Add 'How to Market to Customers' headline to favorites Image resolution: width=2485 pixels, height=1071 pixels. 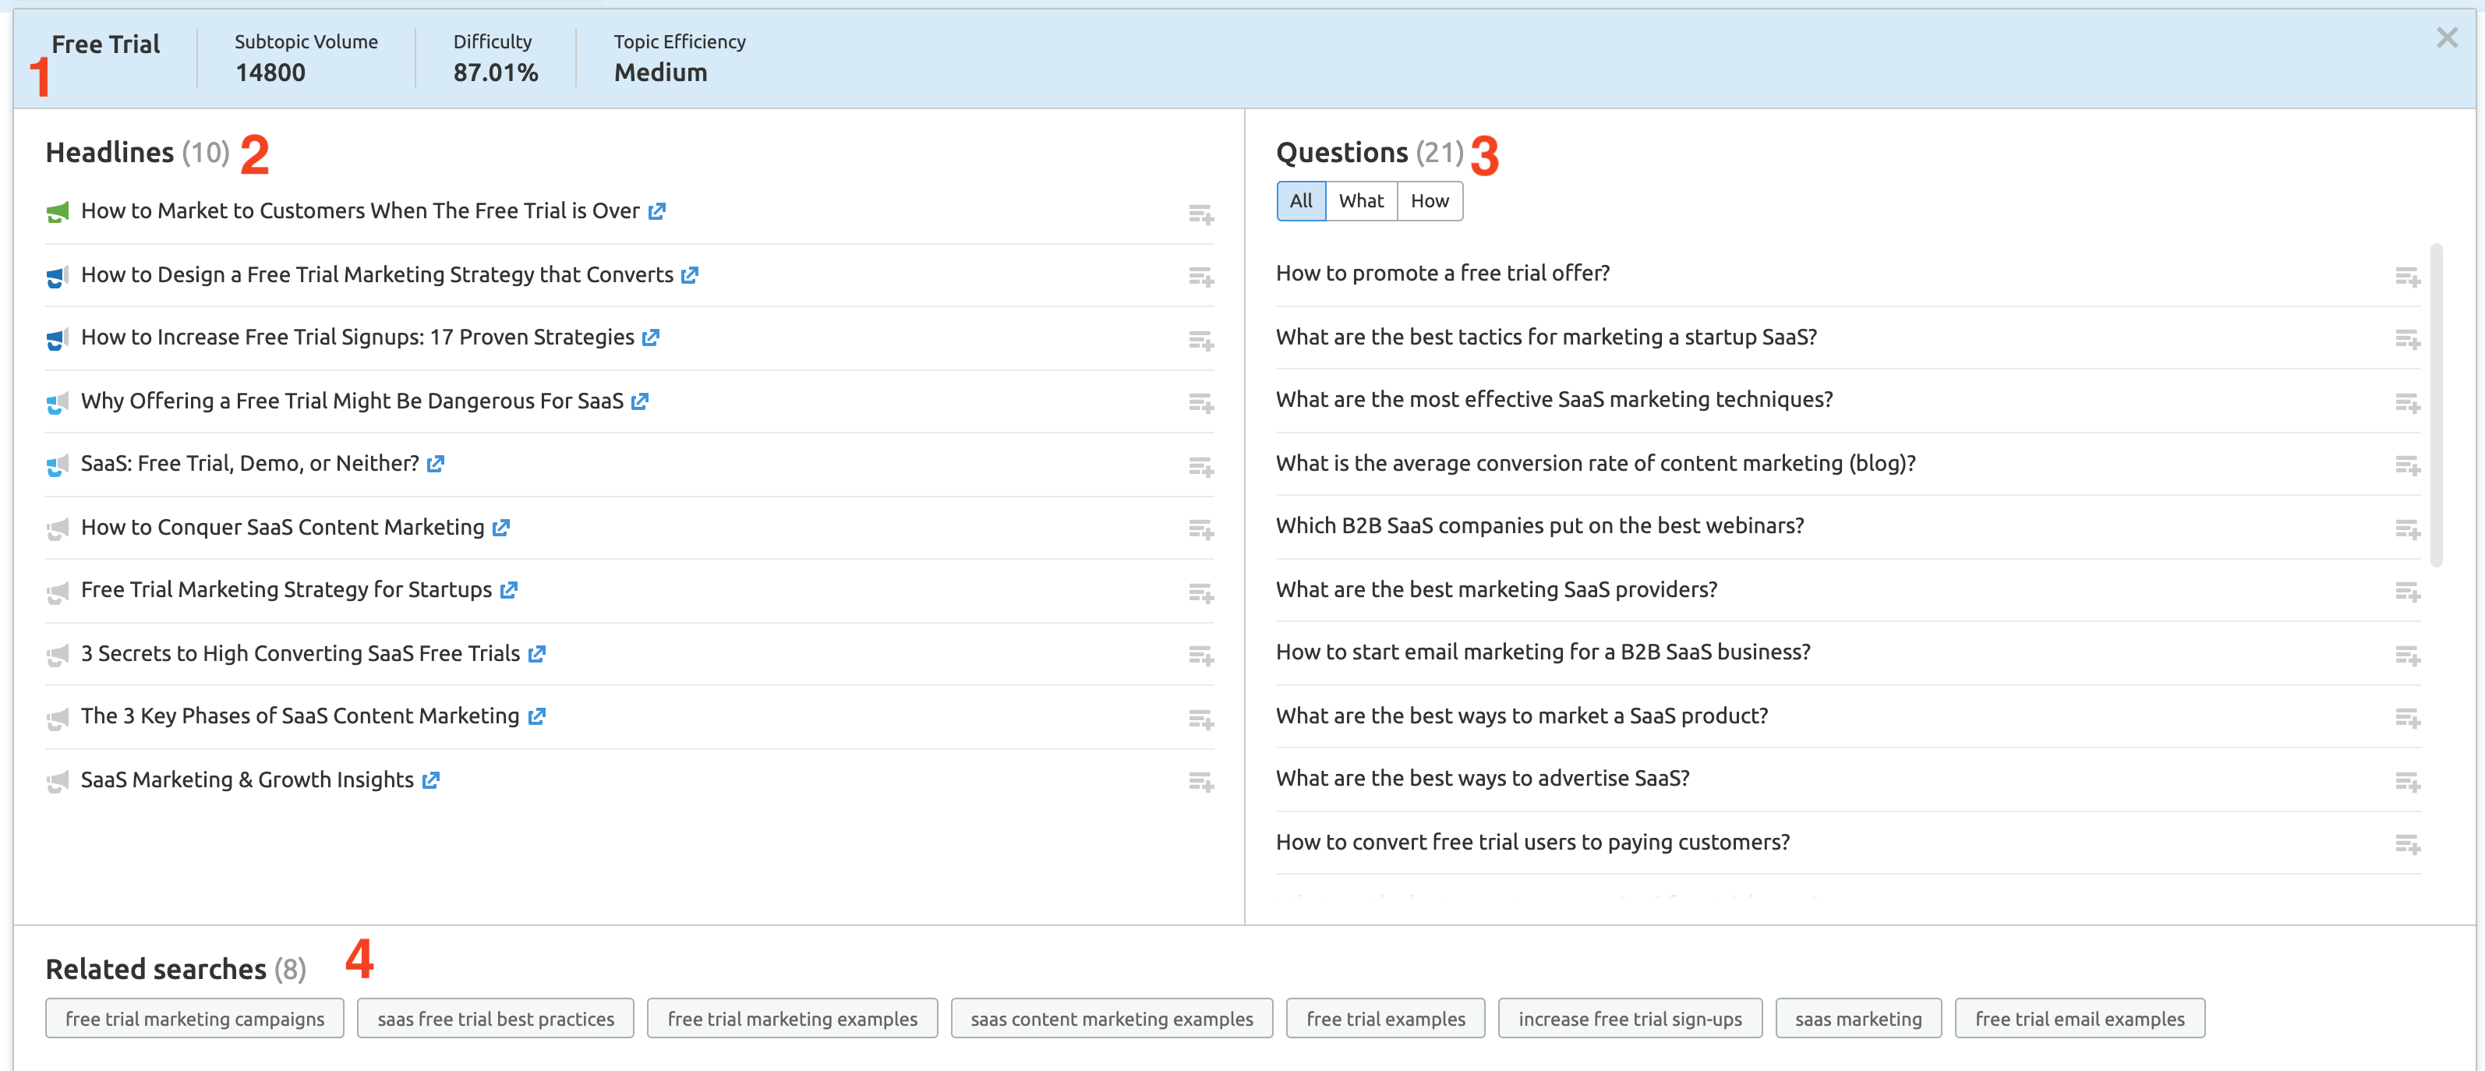[x=1200, y=214]
